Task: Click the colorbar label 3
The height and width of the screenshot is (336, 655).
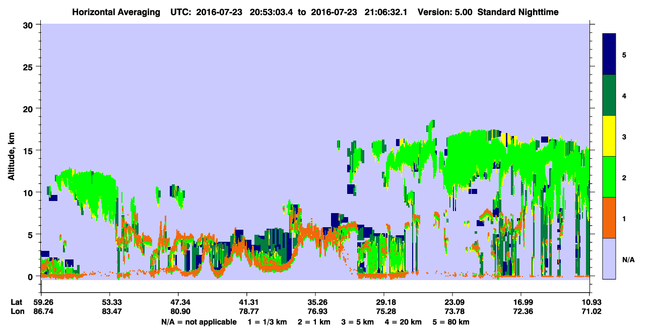Action: (x=624, y=136)
